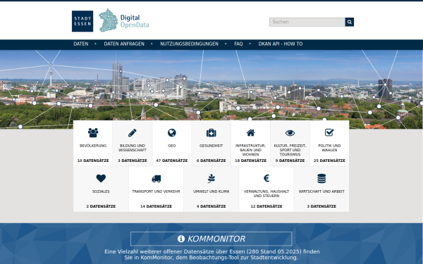Click '2 Datensätze' under Soziales

(x=101, y=206)
